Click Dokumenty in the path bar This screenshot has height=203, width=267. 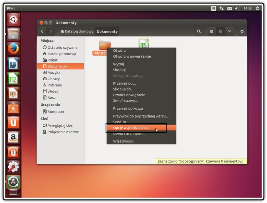107,31
